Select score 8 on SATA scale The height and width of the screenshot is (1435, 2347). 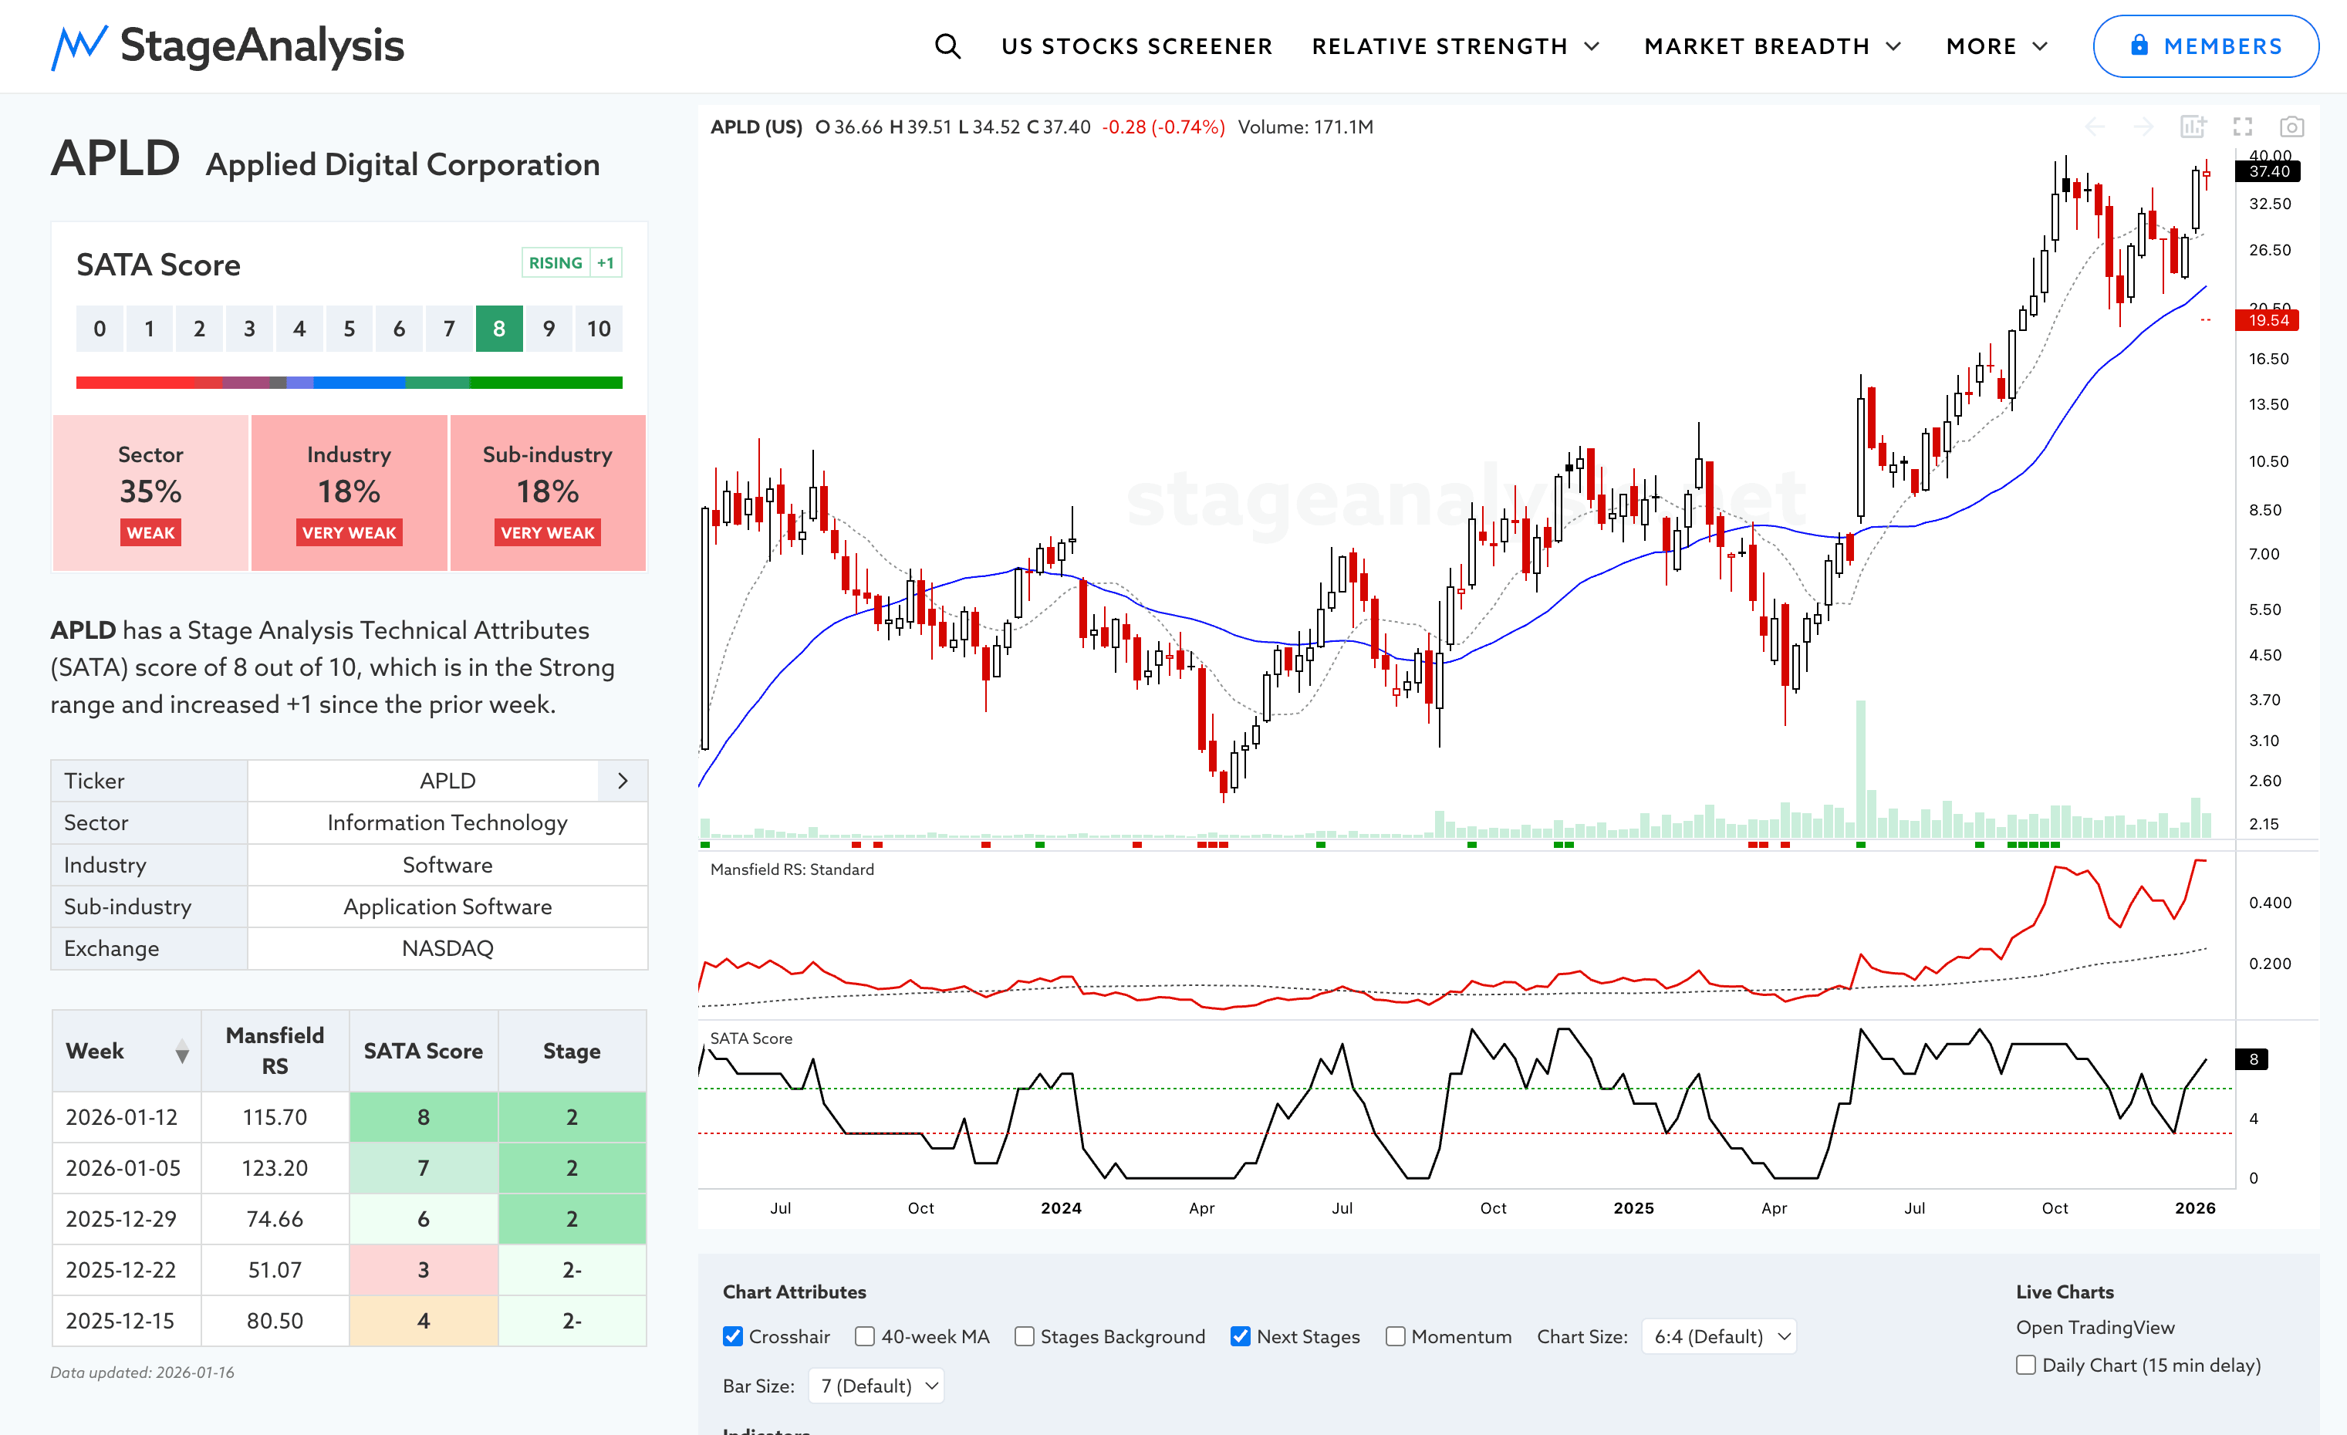coord(499,329)
